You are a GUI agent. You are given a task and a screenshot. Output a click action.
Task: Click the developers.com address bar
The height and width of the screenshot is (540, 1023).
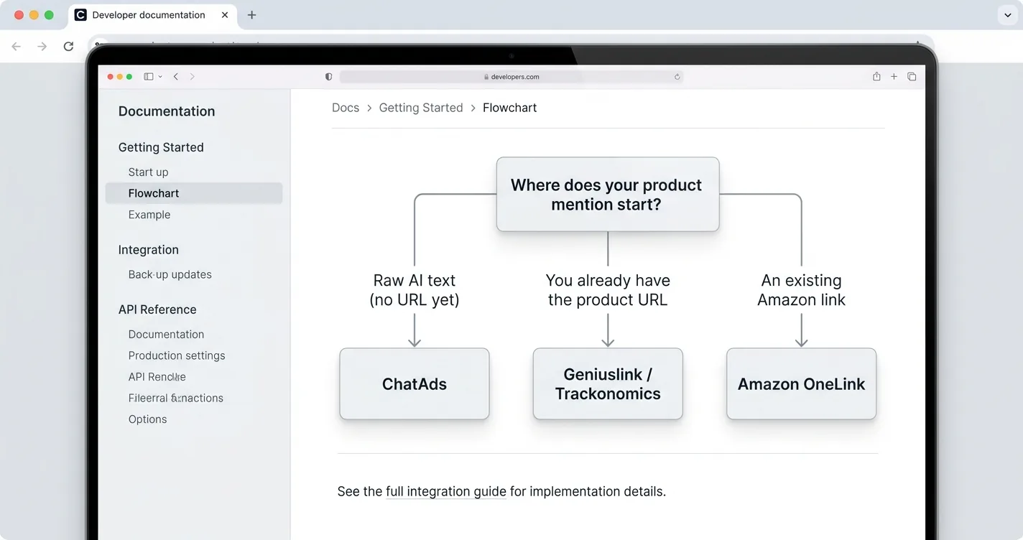[511, 77]
